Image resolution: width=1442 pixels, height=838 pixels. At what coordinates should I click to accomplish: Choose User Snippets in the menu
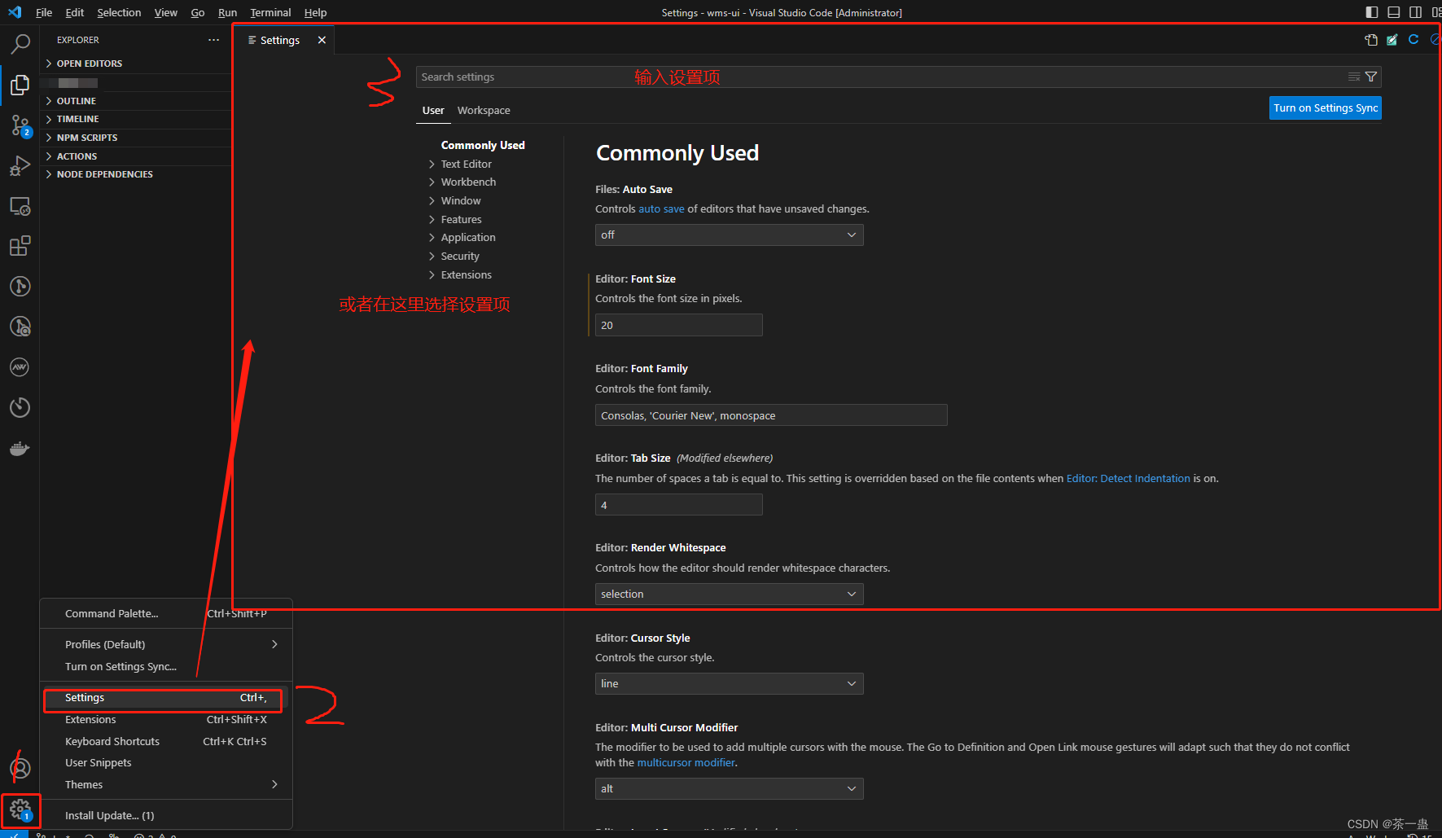[x=166, y=763]
